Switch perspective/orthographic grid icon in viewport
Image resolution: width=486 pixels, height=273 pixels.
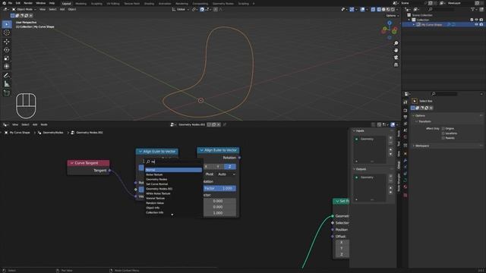396,64
